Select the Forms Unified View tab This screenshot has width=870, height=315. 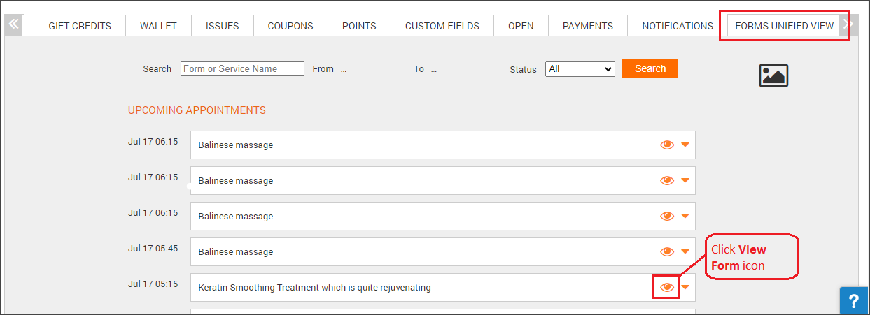[x=785, y=26]
